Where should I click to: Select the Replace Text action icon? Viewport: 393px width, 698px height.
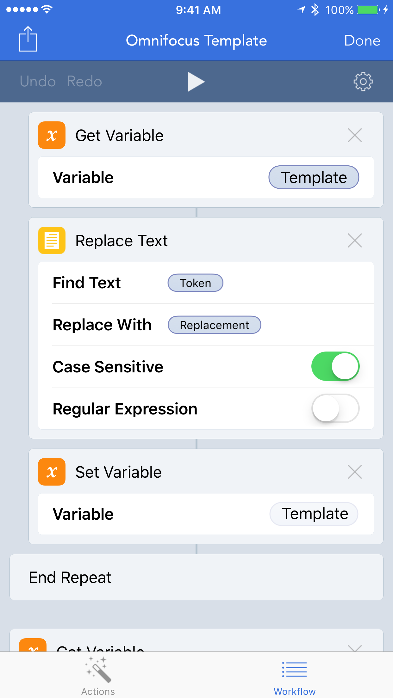(51, 241)
